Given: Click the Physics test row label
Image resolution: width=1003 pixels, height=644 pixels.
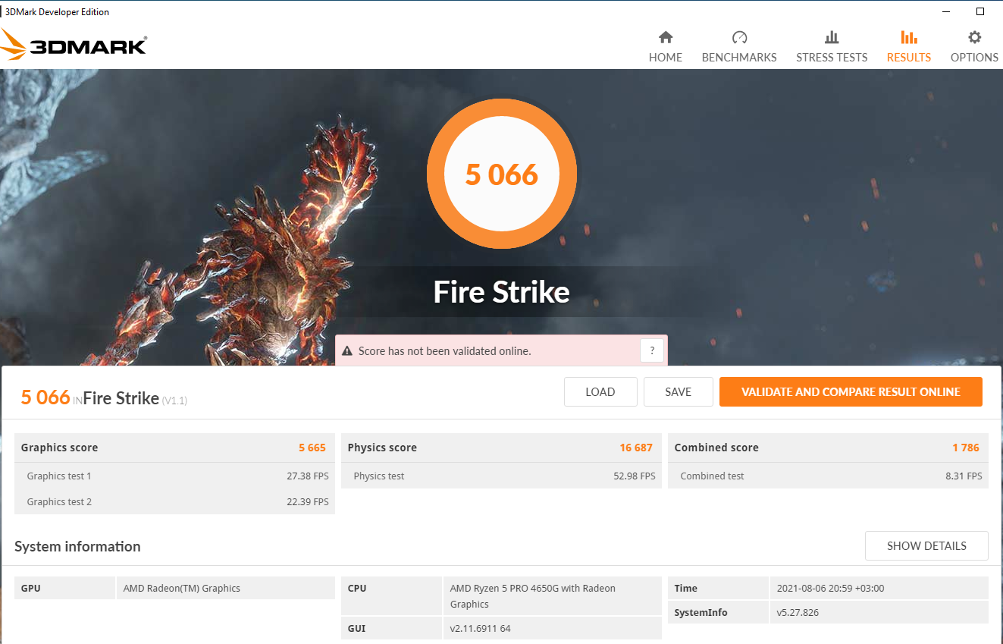Looking at the screenshot, I should point(379,476).
